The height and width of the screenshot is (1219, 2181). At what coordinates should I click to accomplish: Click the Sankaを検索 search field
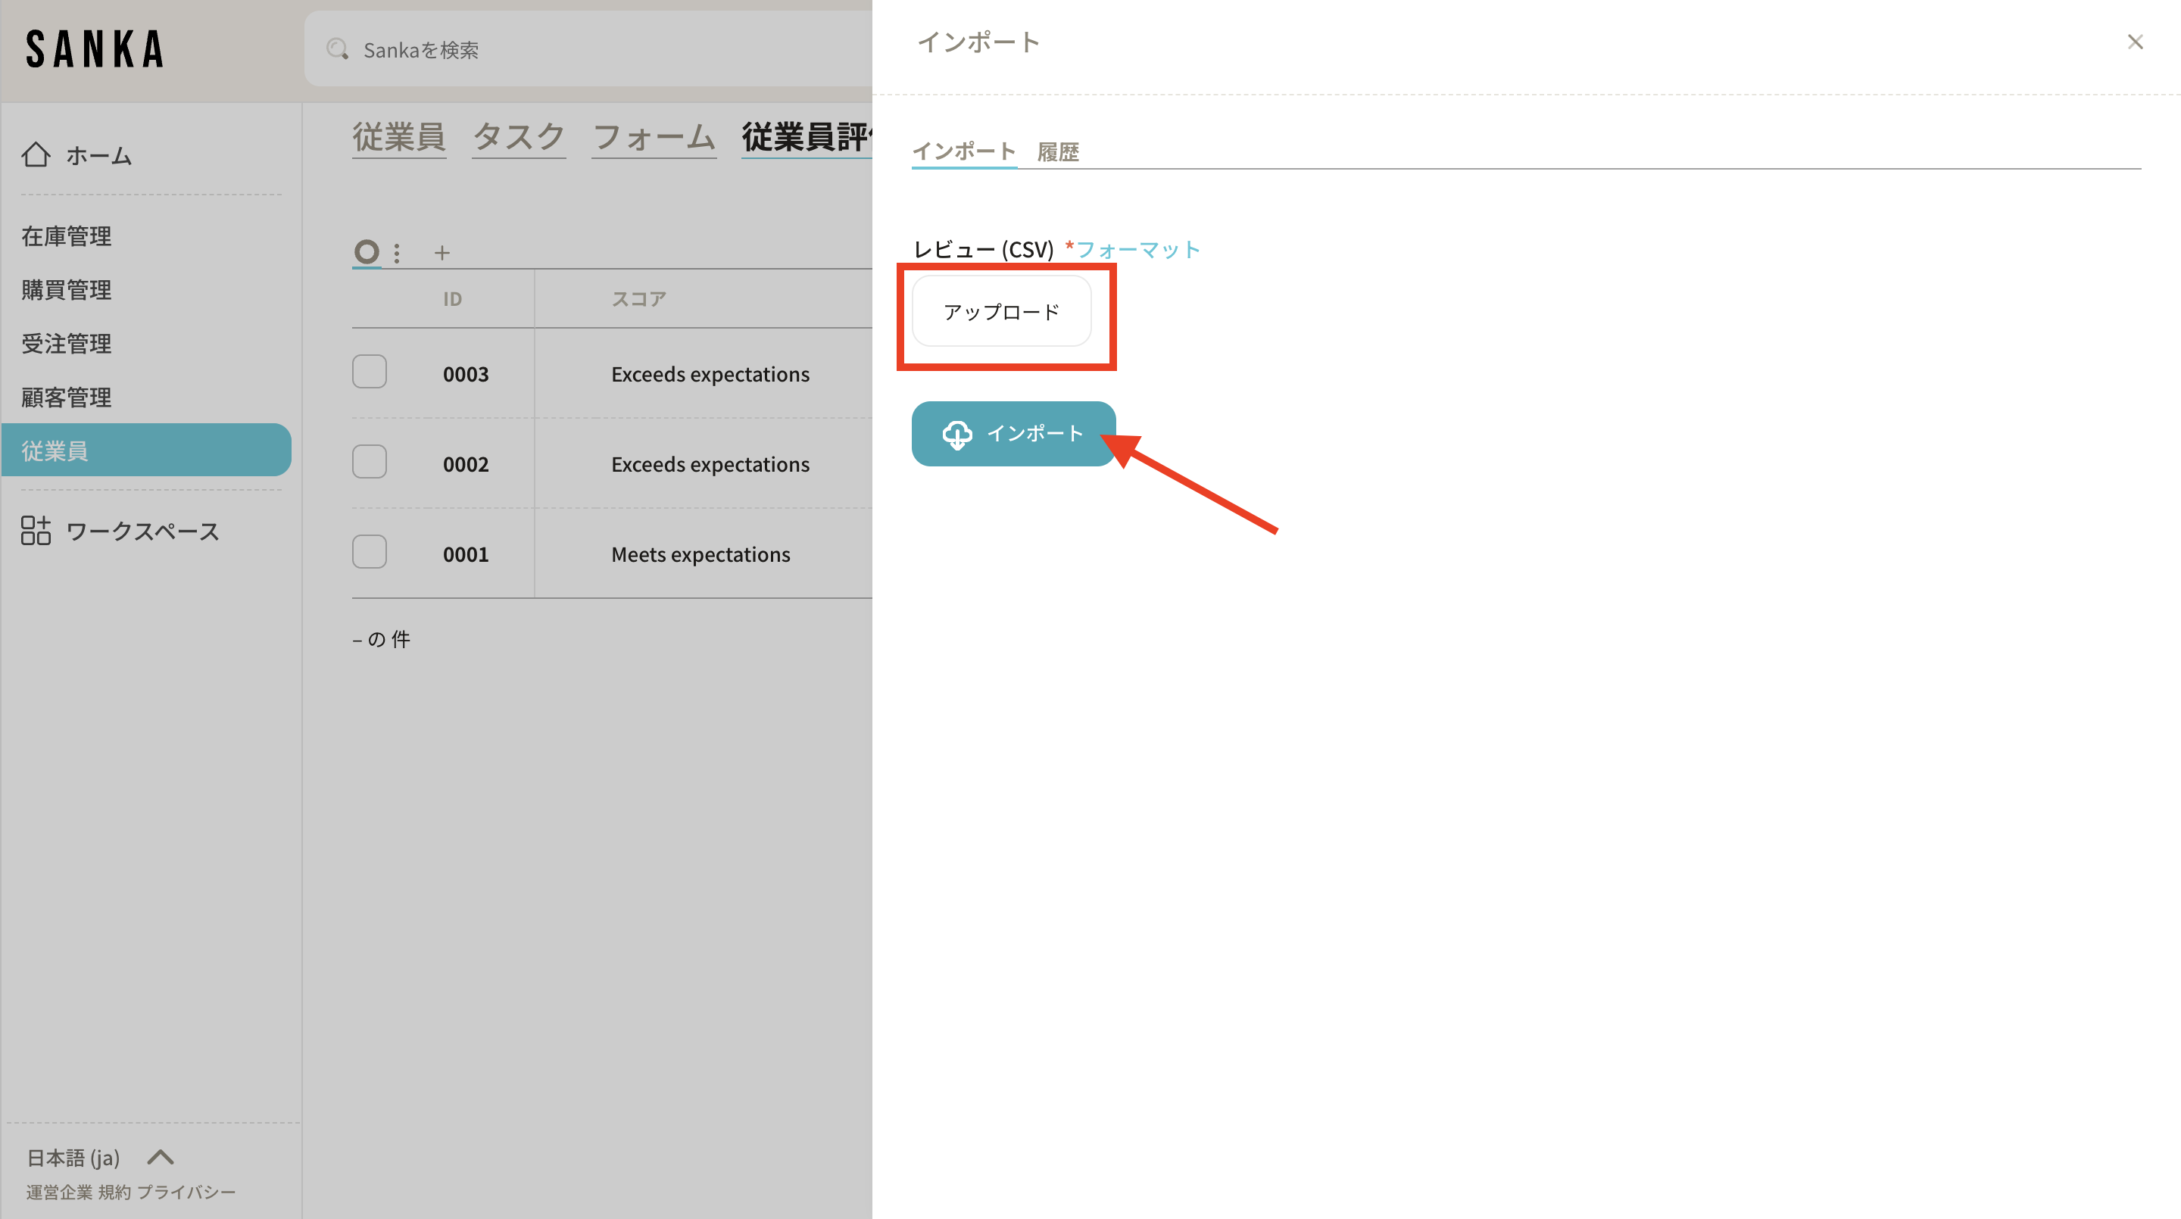pyautogui.click(x=593, y=49)
